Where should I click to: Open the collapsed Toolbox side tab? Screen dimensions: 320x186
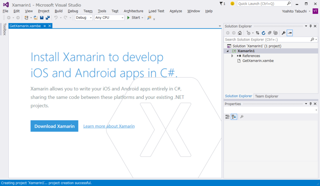point(4,29)
